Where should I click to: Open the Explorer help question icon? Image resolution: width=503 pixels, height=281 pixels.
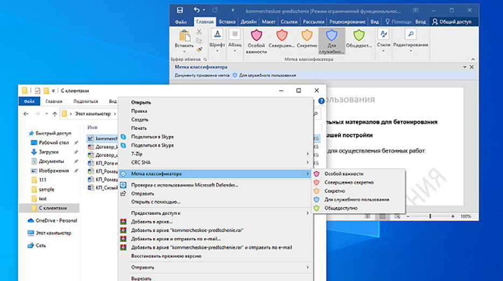pyautogui.click(x=321, y=101)
